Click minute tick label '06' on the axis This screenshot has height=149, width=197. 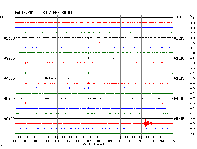pos(78,141)
